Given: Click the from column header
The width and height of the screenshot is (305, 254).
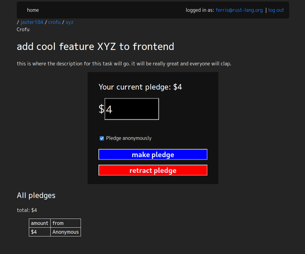Looking at the screenshot, I should [x=66, y=223].
